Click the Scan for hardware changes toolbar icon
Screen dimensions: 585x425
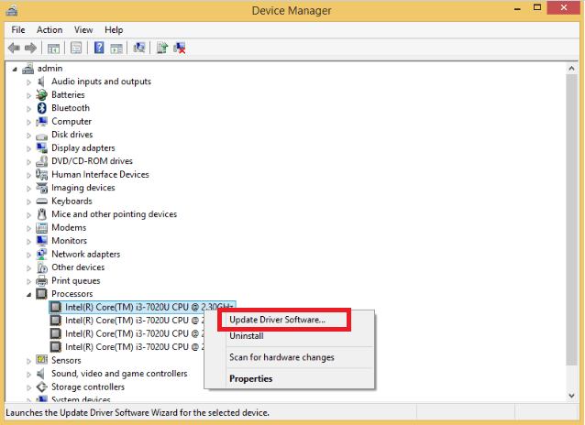click(139, 48)
